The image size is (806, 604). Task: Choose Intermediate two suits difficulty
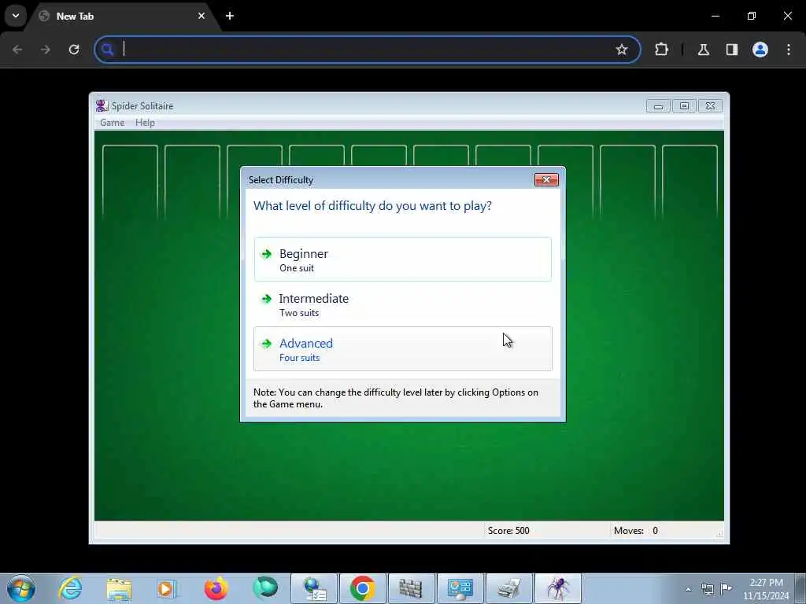(402, 304)
